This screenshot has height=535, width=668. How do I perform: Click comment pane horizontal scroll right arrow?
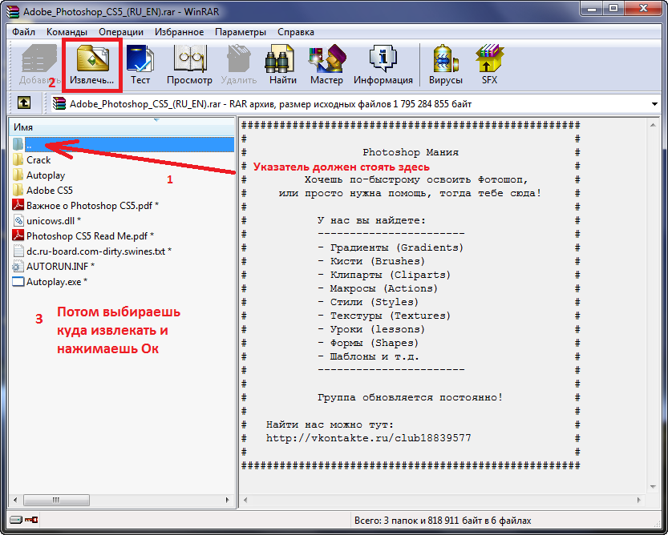pos(638,500)
